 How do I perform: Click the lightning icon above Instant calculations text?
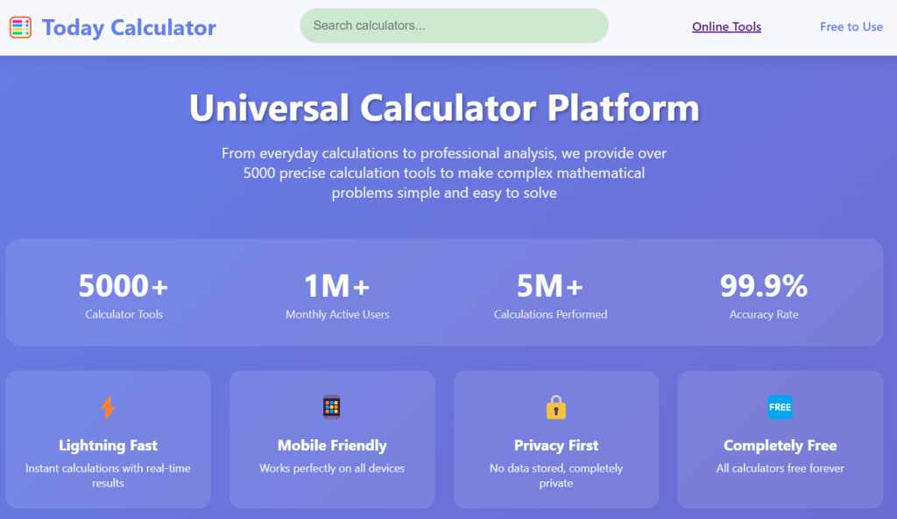(x=108, y=406)
